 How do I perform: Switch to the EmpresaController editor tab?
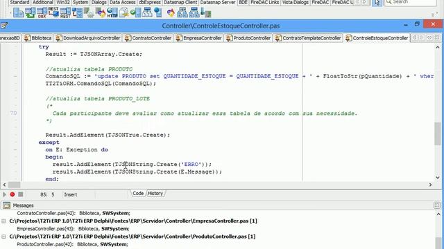click(199, 38)
